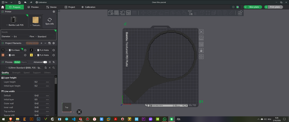The image size is (289, 122).
Task: Open the 0.20mm Standard process preset dropdown
Action: 24,67
